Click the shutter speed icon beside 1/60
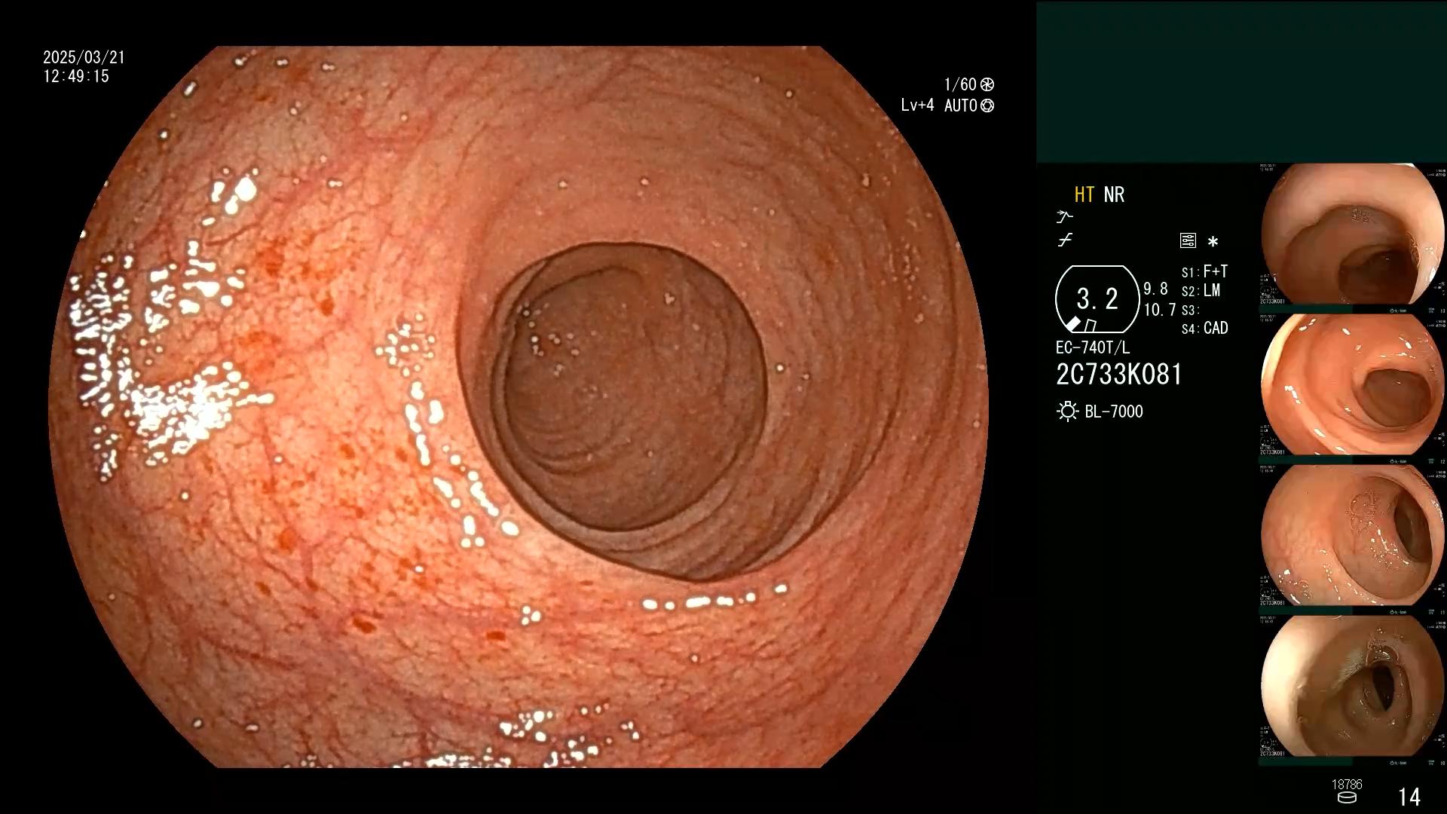Image resolution: width=1447 pixels, height=814 pixels. (987, 84)
